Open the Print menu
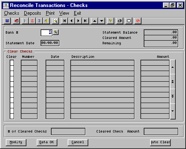This screenshot has width=186, height=149. pyautogui.click(x=50, y=13)
